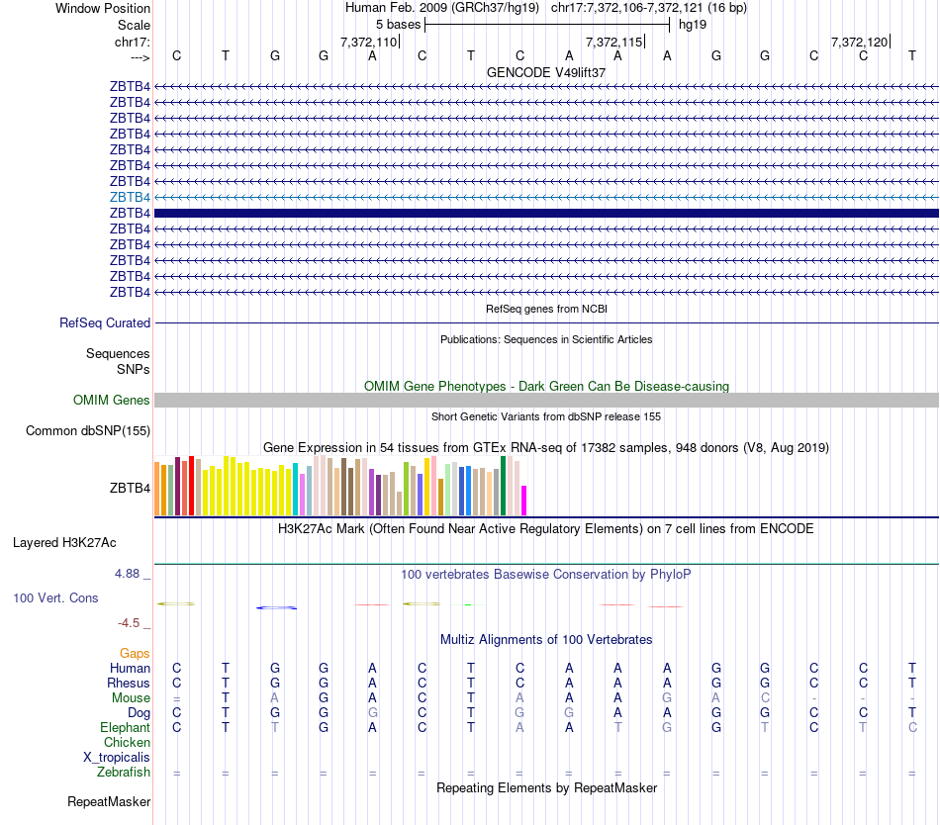Select the Mouse alignment row label
Screen dimensions: 940x825
131,697
